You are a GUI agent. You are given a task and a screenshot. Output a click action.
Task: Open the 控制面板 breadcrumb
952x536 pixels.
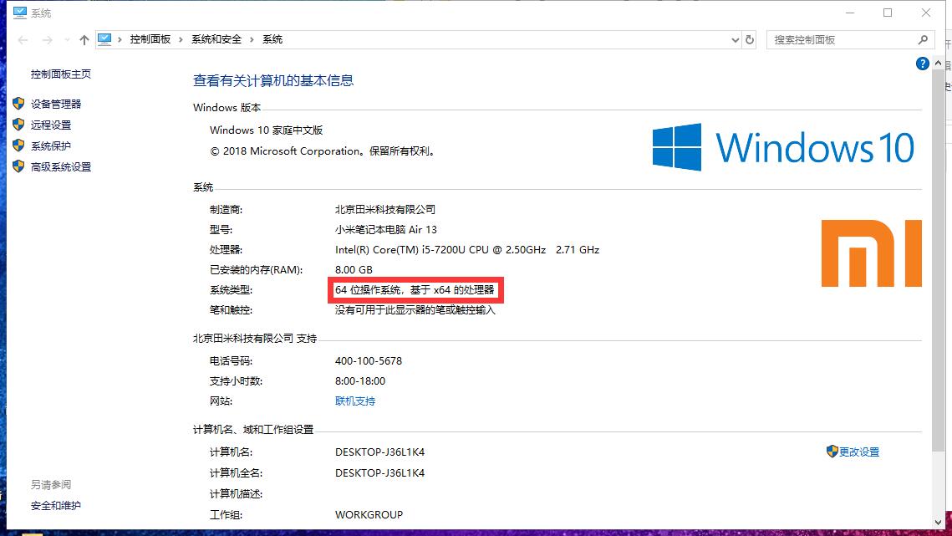point(150,39)
